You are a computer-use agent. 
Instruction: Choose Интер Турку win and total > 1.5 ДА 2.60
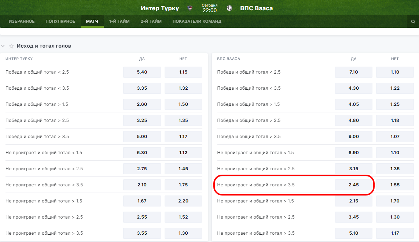click(x=142, y=104)
